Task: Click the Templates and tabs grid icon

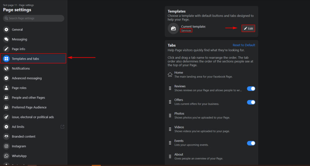Action: 6,58
